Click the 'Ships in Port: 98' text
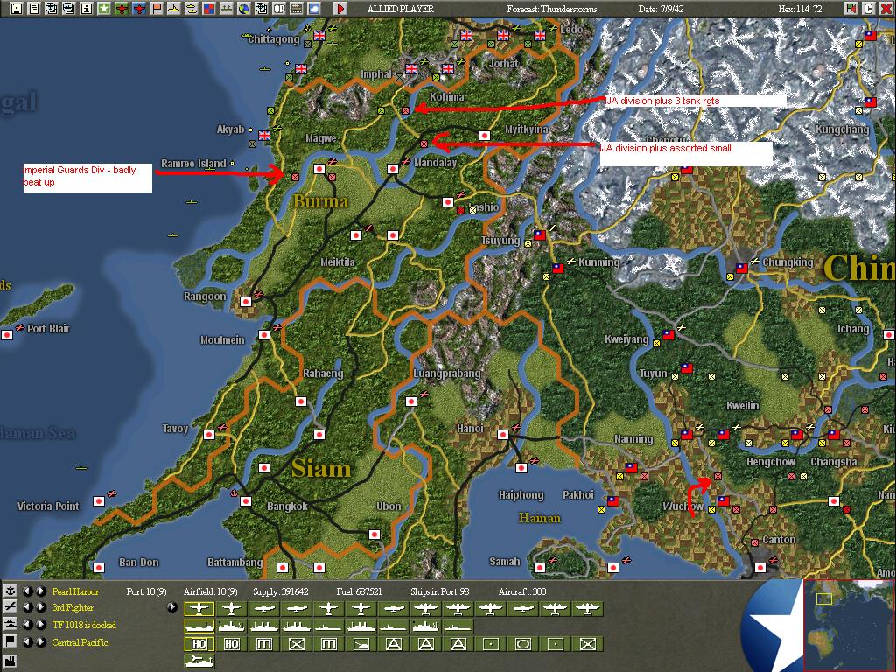 pos(439,591)
